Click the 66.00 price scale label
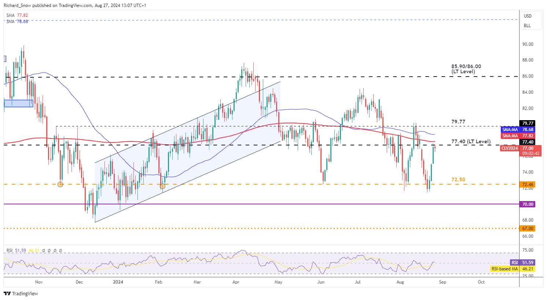Viewport: 547px width, 300px height. 528,236
